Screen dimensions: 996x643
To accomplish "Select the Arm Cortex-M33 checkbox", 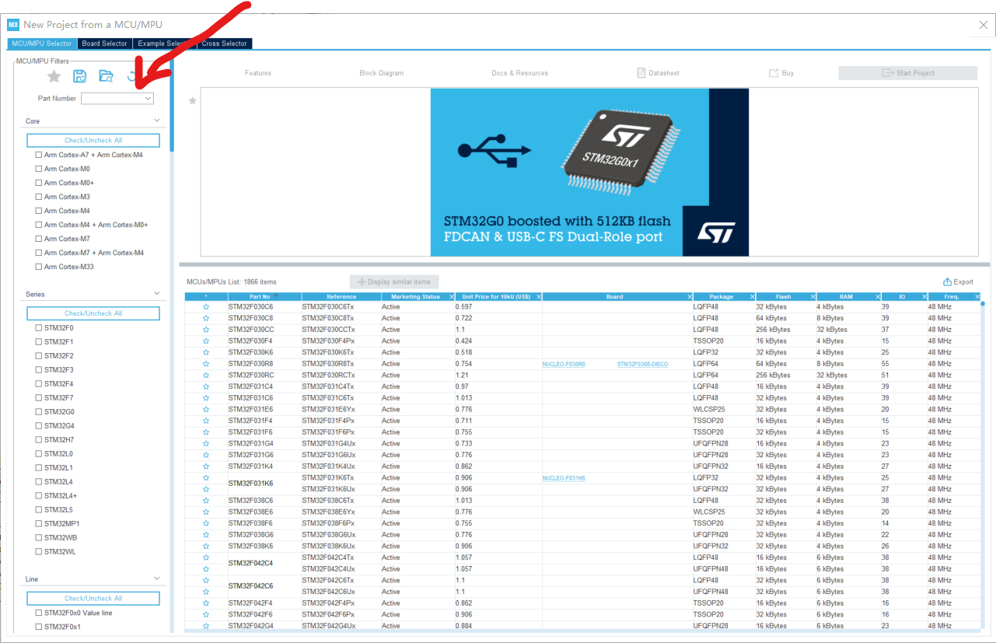I will coord(39,267).
